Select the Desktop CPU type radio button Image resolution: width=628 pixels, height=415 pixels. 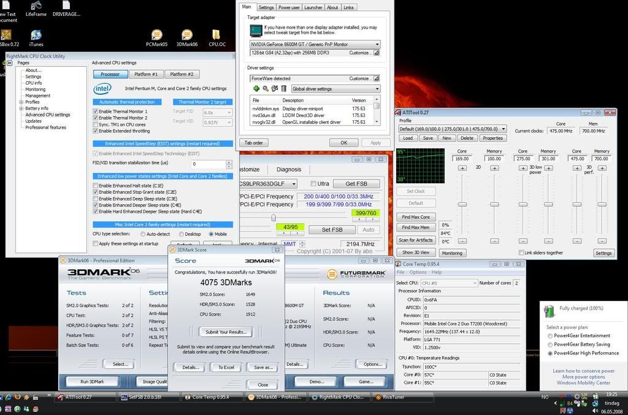[182, 234]
